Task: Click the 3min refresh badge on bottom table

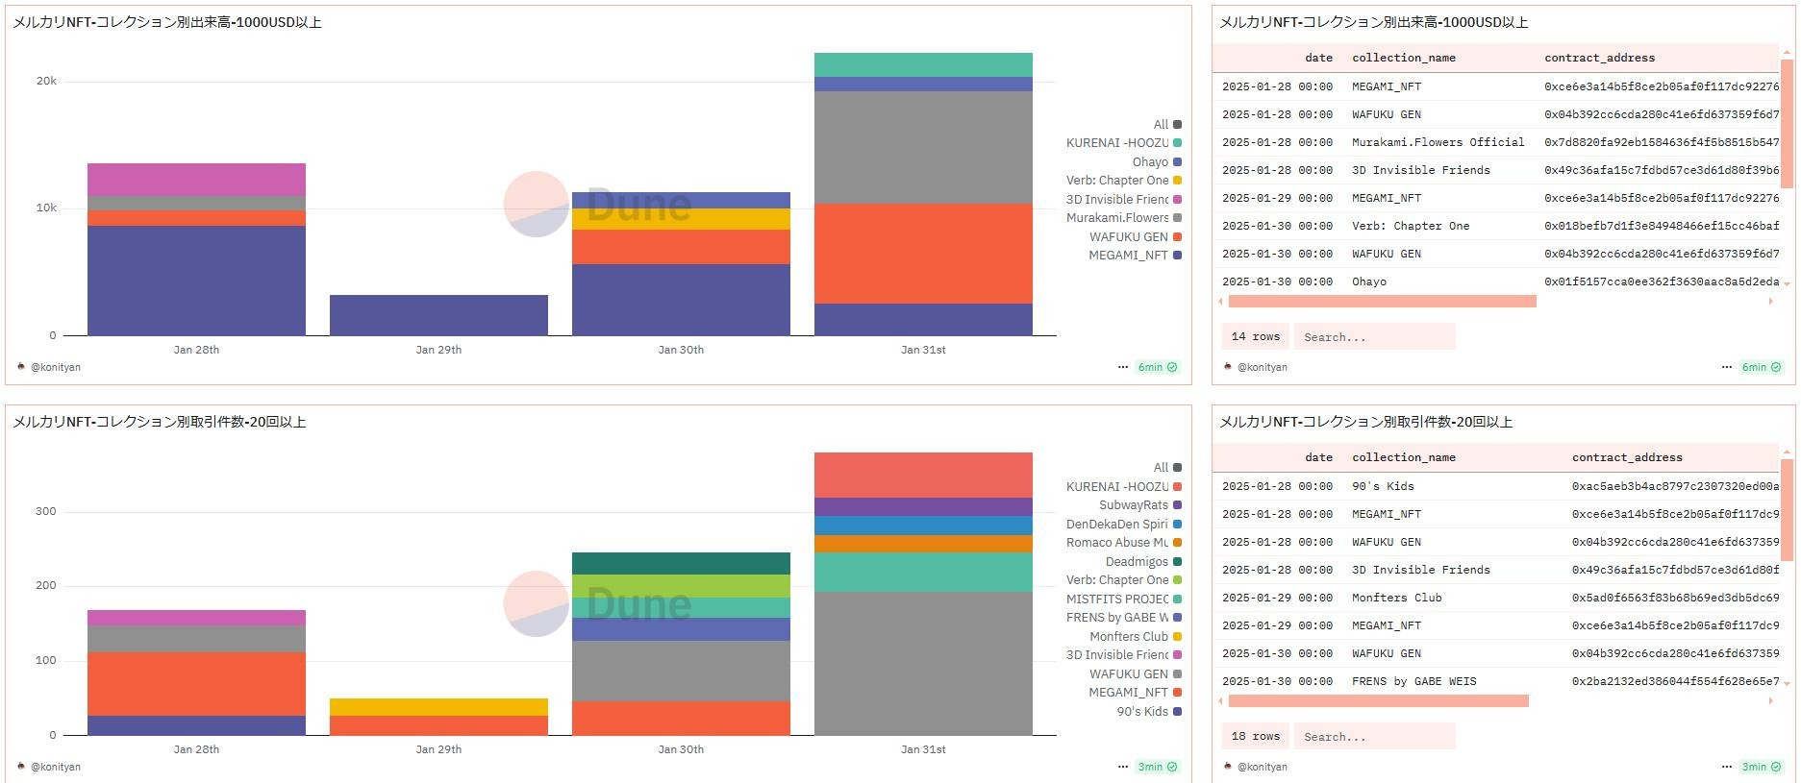Action: 1762,767
